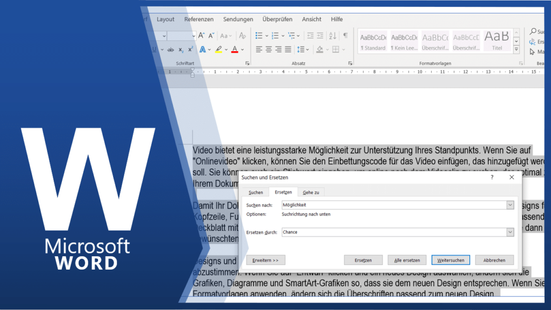Align text left

point(259,50)
